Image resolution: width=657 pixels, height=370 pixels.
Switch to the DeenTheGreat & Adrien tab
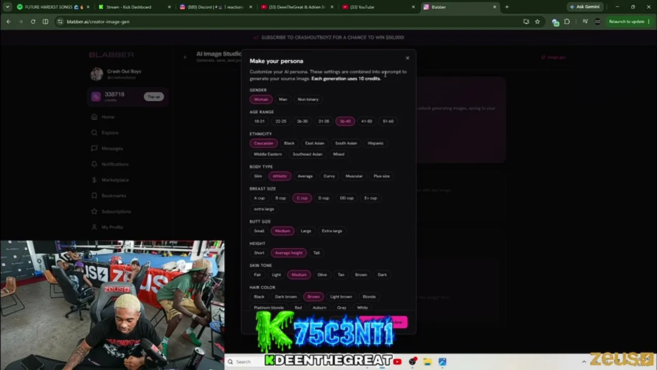(297, 7)
